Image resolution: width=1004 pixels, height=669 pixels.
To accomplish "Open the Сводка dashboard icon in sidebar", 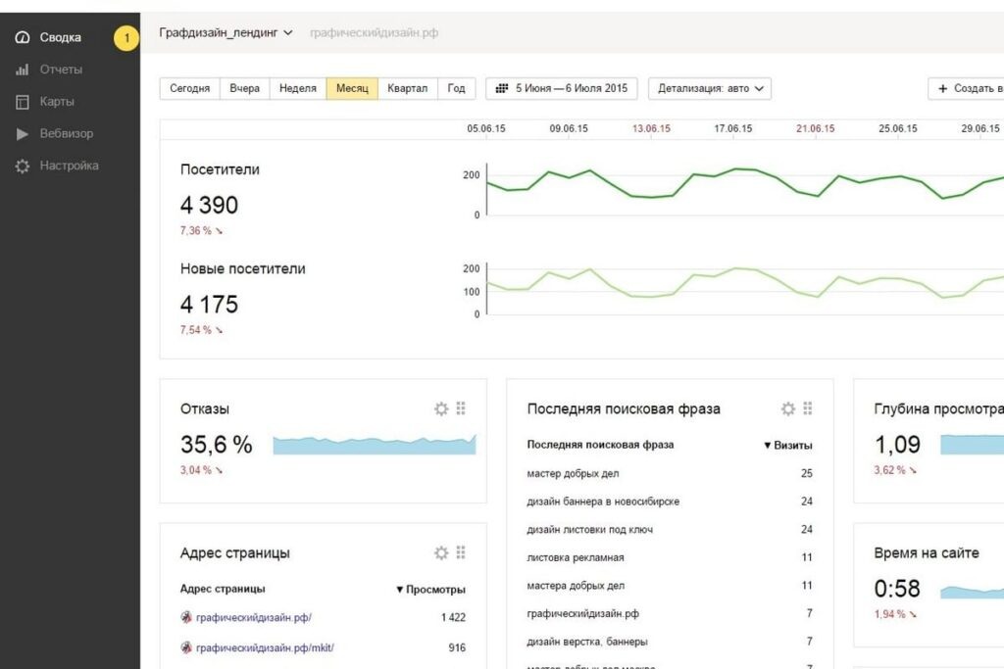I will click(23, 37).
